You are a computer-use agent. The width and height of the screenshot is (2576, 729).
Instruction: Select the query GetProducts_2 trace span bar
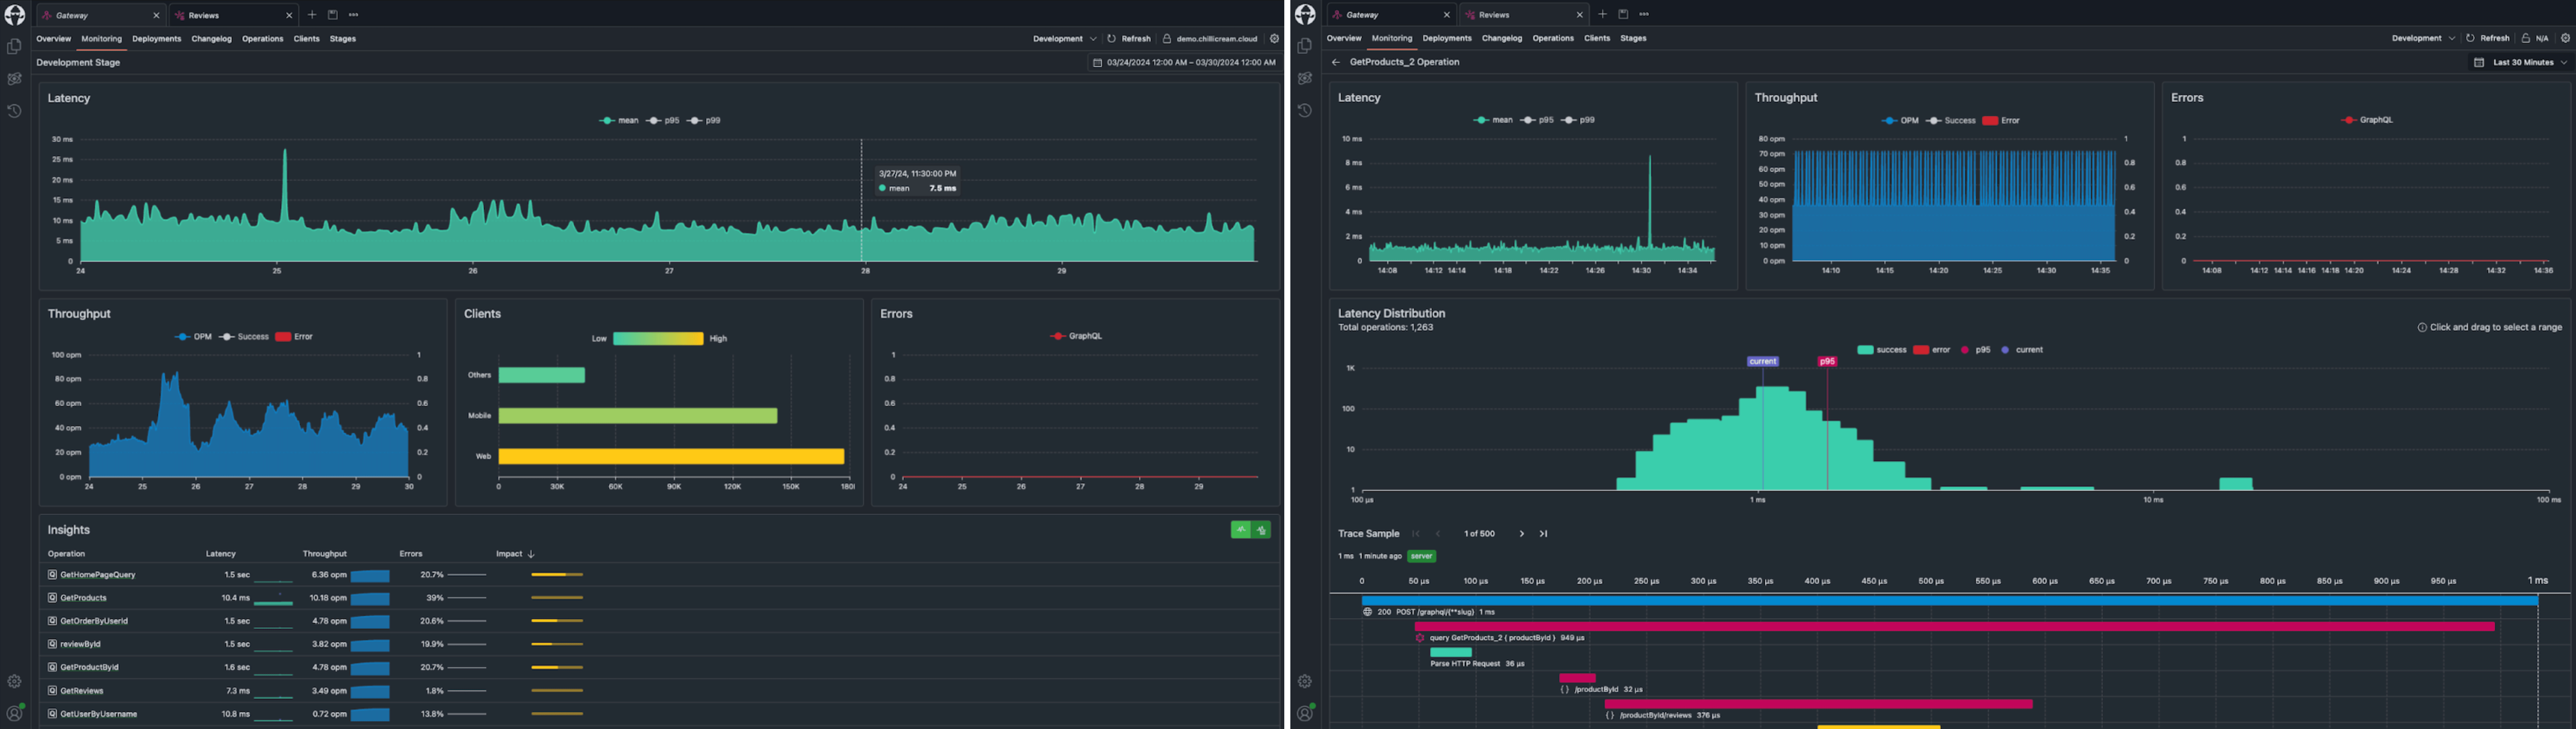click(1954, 626)
